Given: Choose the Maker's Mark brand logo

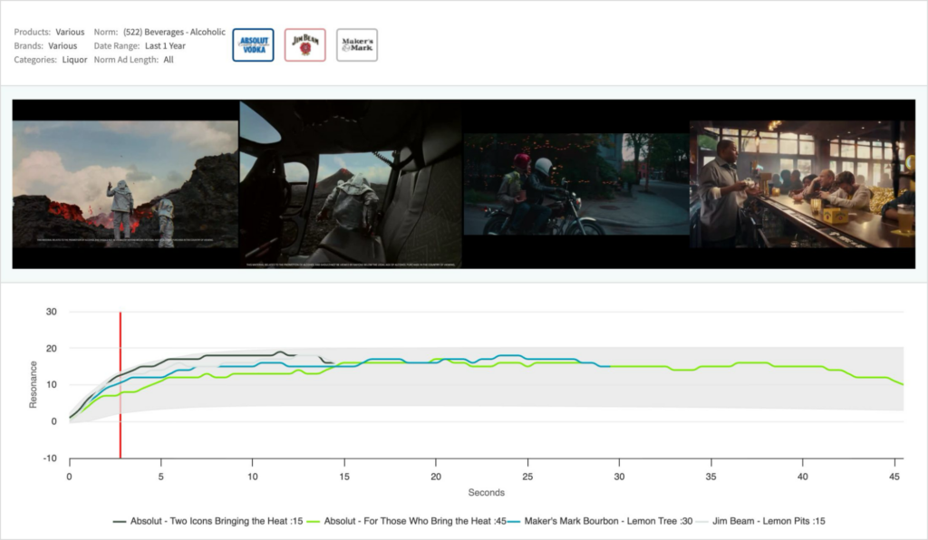Looking at the screenshot, I should click(357, 44).
